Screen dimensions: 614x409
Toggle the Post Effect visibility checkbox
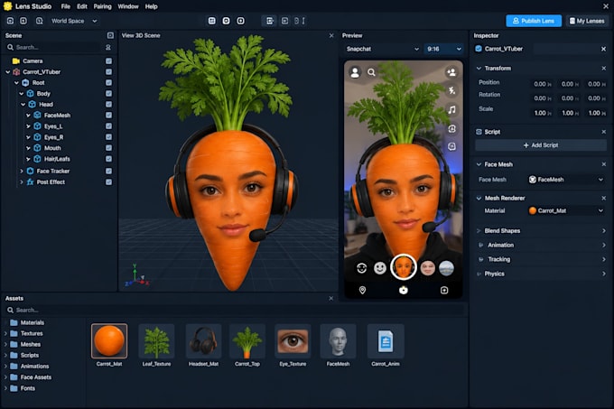109,182
